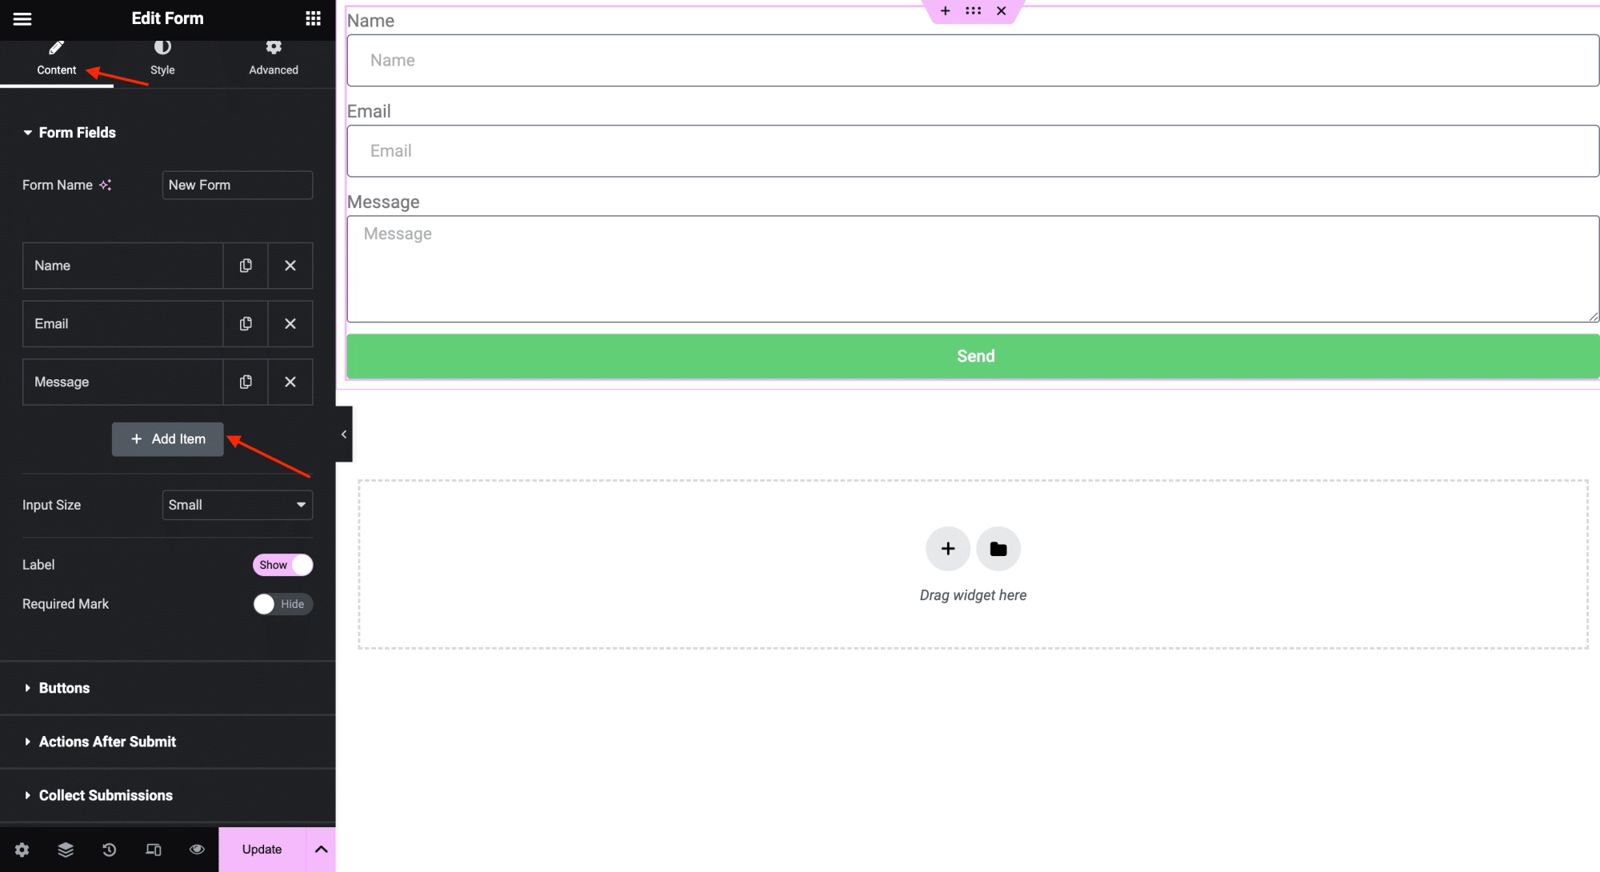The height and width of the screenshot is (872, 1600).
Task: Open the Input Size dropdown
Action: point(238,505)
